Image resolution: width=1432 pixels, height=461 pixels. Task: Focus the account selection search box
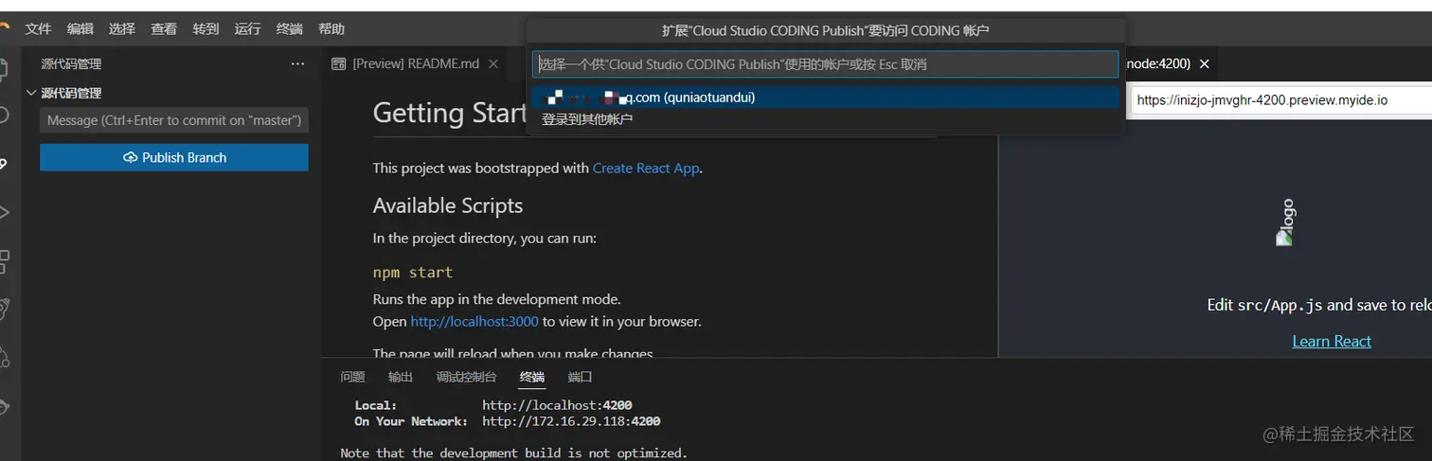[825, 64]
